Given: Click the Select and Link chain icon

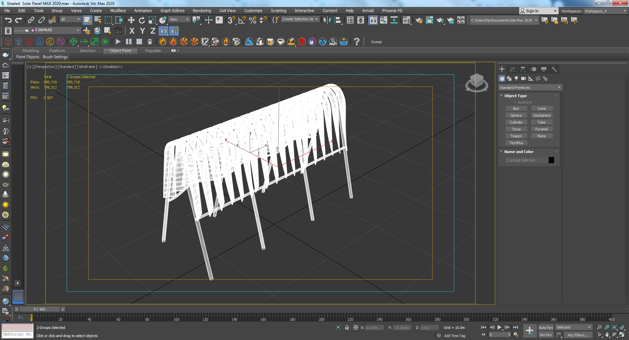Looking at the screenshot, I should click(31, 20).
